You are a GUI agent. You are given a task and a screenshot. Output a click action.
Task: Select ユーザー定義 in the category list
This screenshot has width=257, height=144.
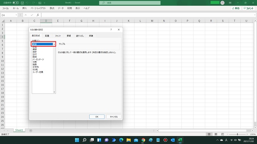38,72
